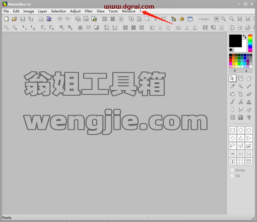Click the Undo arrow icon

coord(60,19)
